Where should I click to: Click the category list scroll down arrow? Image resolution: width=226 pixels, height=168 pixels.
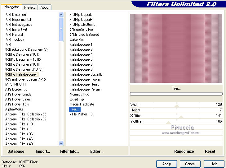pos(61,143)
